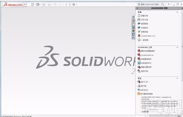Click the 指导教程 link
The width and height of the screenshot is (183, 117).
(x=145, y=24)
